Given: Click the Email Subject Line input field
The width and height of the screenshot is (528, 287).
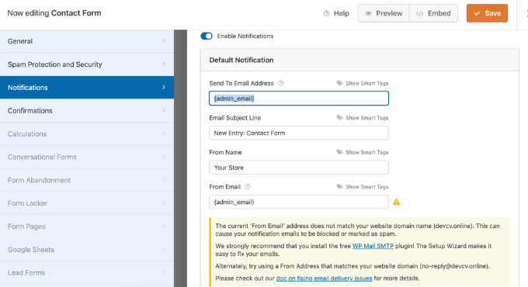Looking at the screenshot, I should 299,133.
